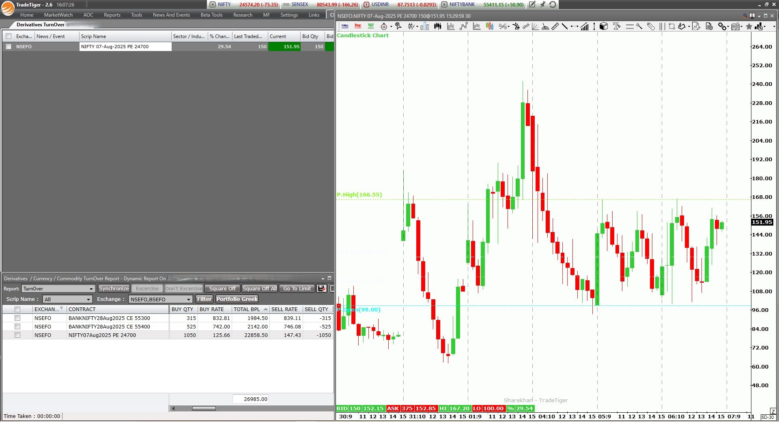The image size is (779, 422).
Task: Click the stopwatch chart interval icon
Action: pos(384,26)
